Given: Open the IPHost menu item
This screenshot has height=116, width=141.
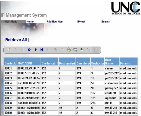Looking at the screenshot, I should pos(81,22).
